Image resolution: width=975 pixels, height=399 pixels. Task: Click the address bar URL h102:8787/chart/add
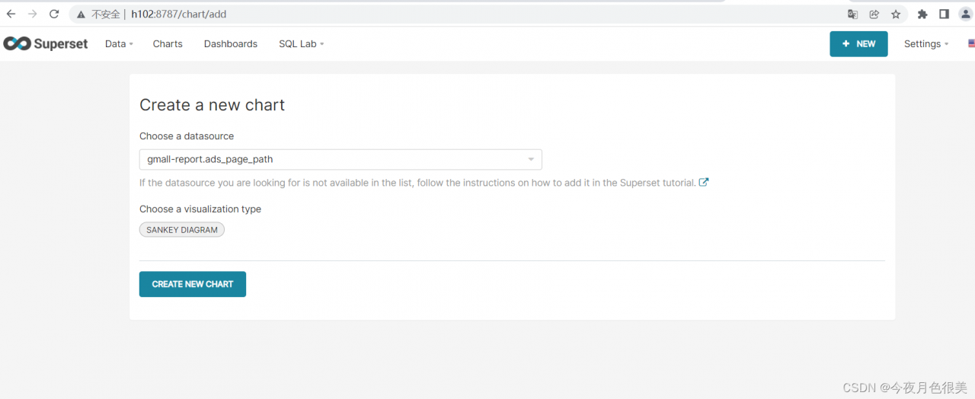click(179, 14)
